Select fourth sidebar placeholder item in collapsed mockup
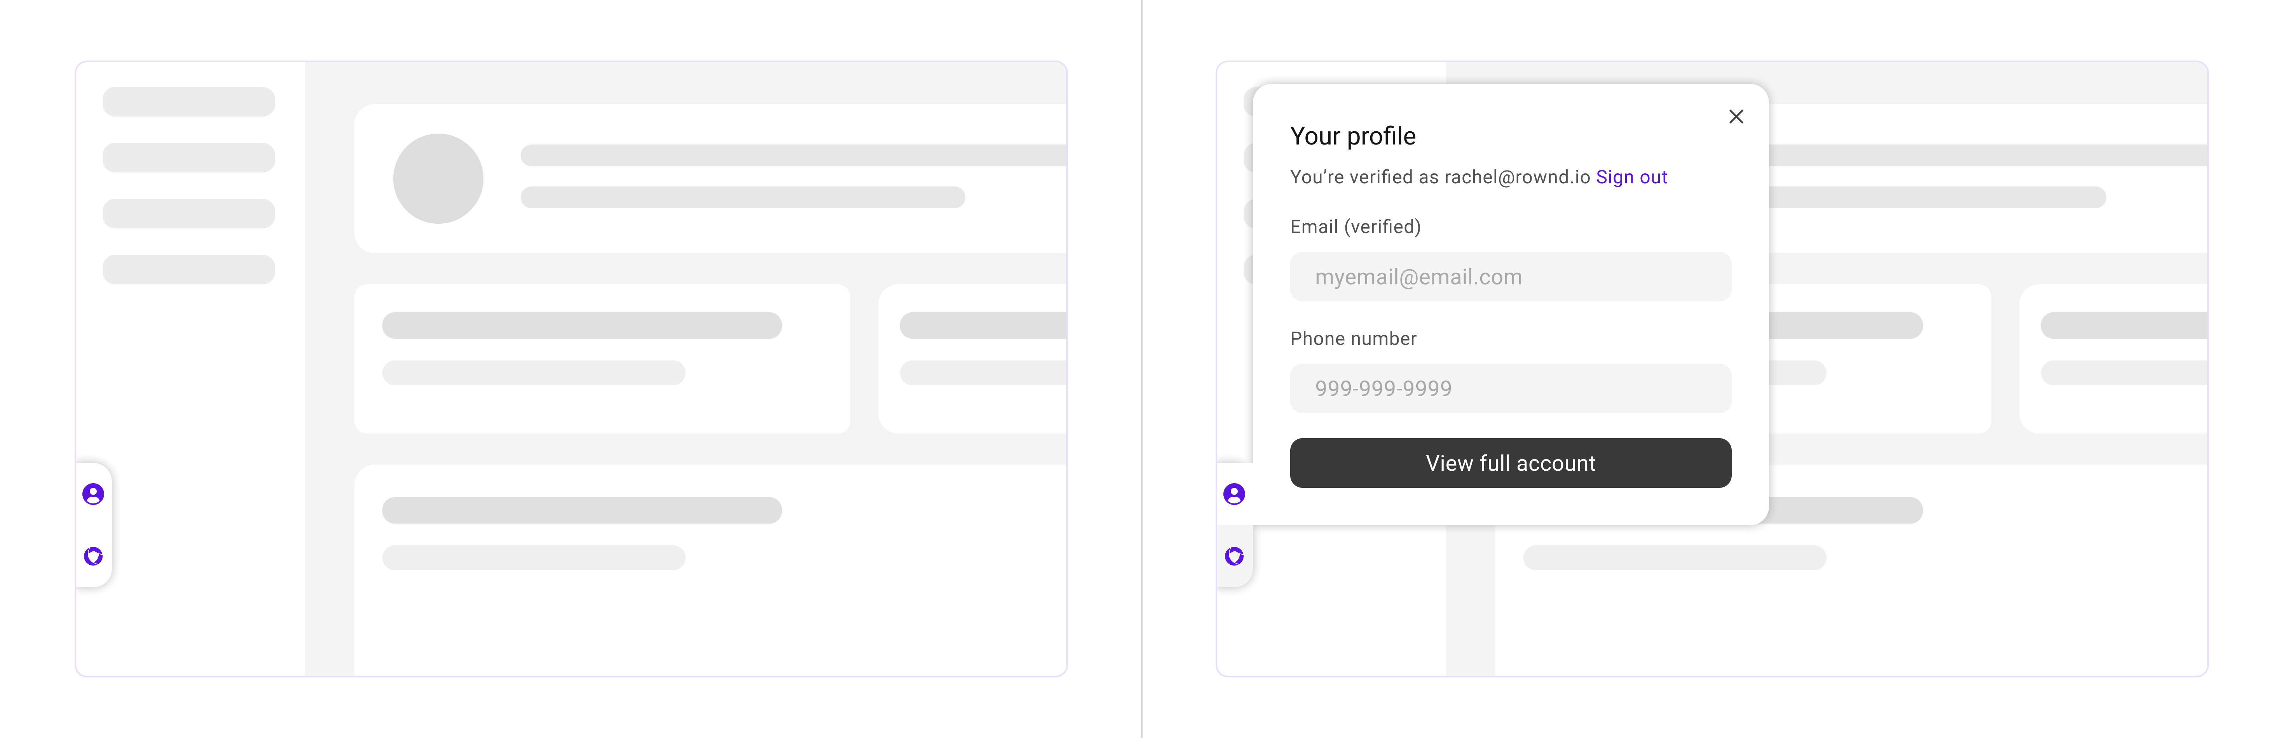This screenshot has width=2282, height=738. tap(189, 269)
